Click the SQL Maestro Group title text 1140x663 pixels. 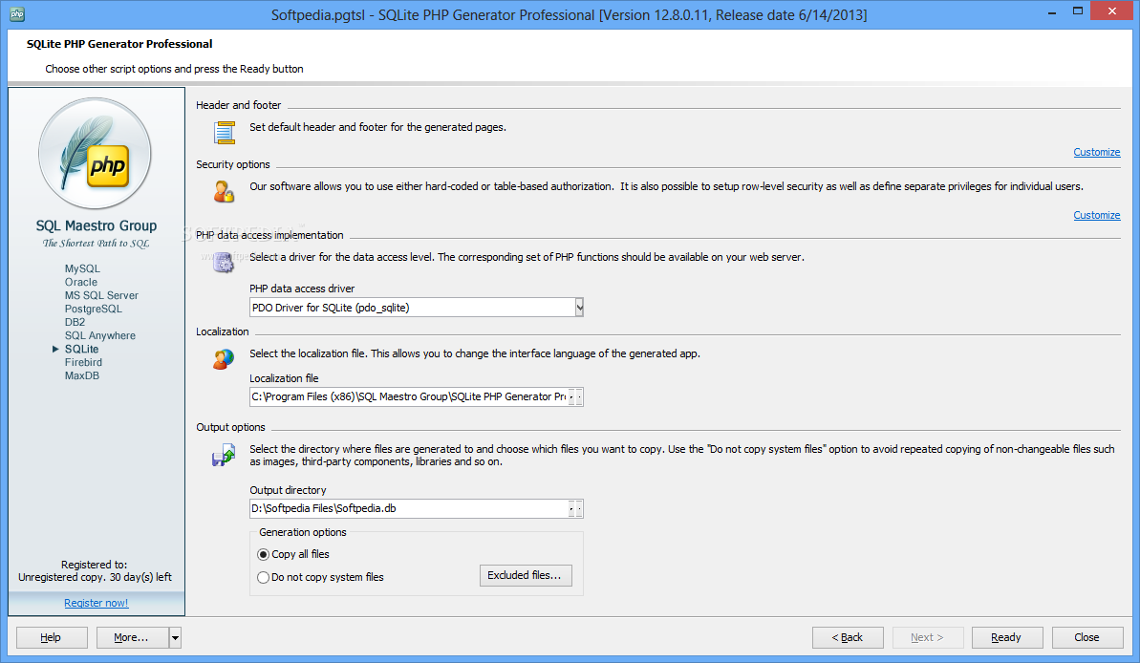(96, 226)
